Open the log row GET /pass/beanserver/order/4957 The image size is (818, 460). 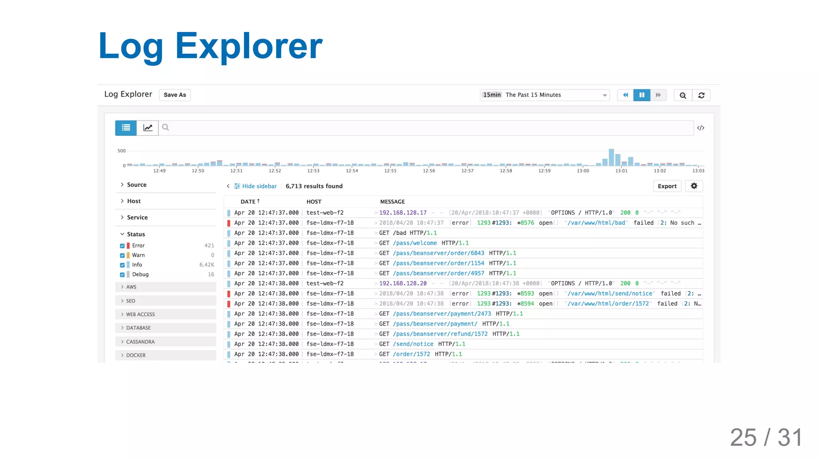[x=463, y=273]
